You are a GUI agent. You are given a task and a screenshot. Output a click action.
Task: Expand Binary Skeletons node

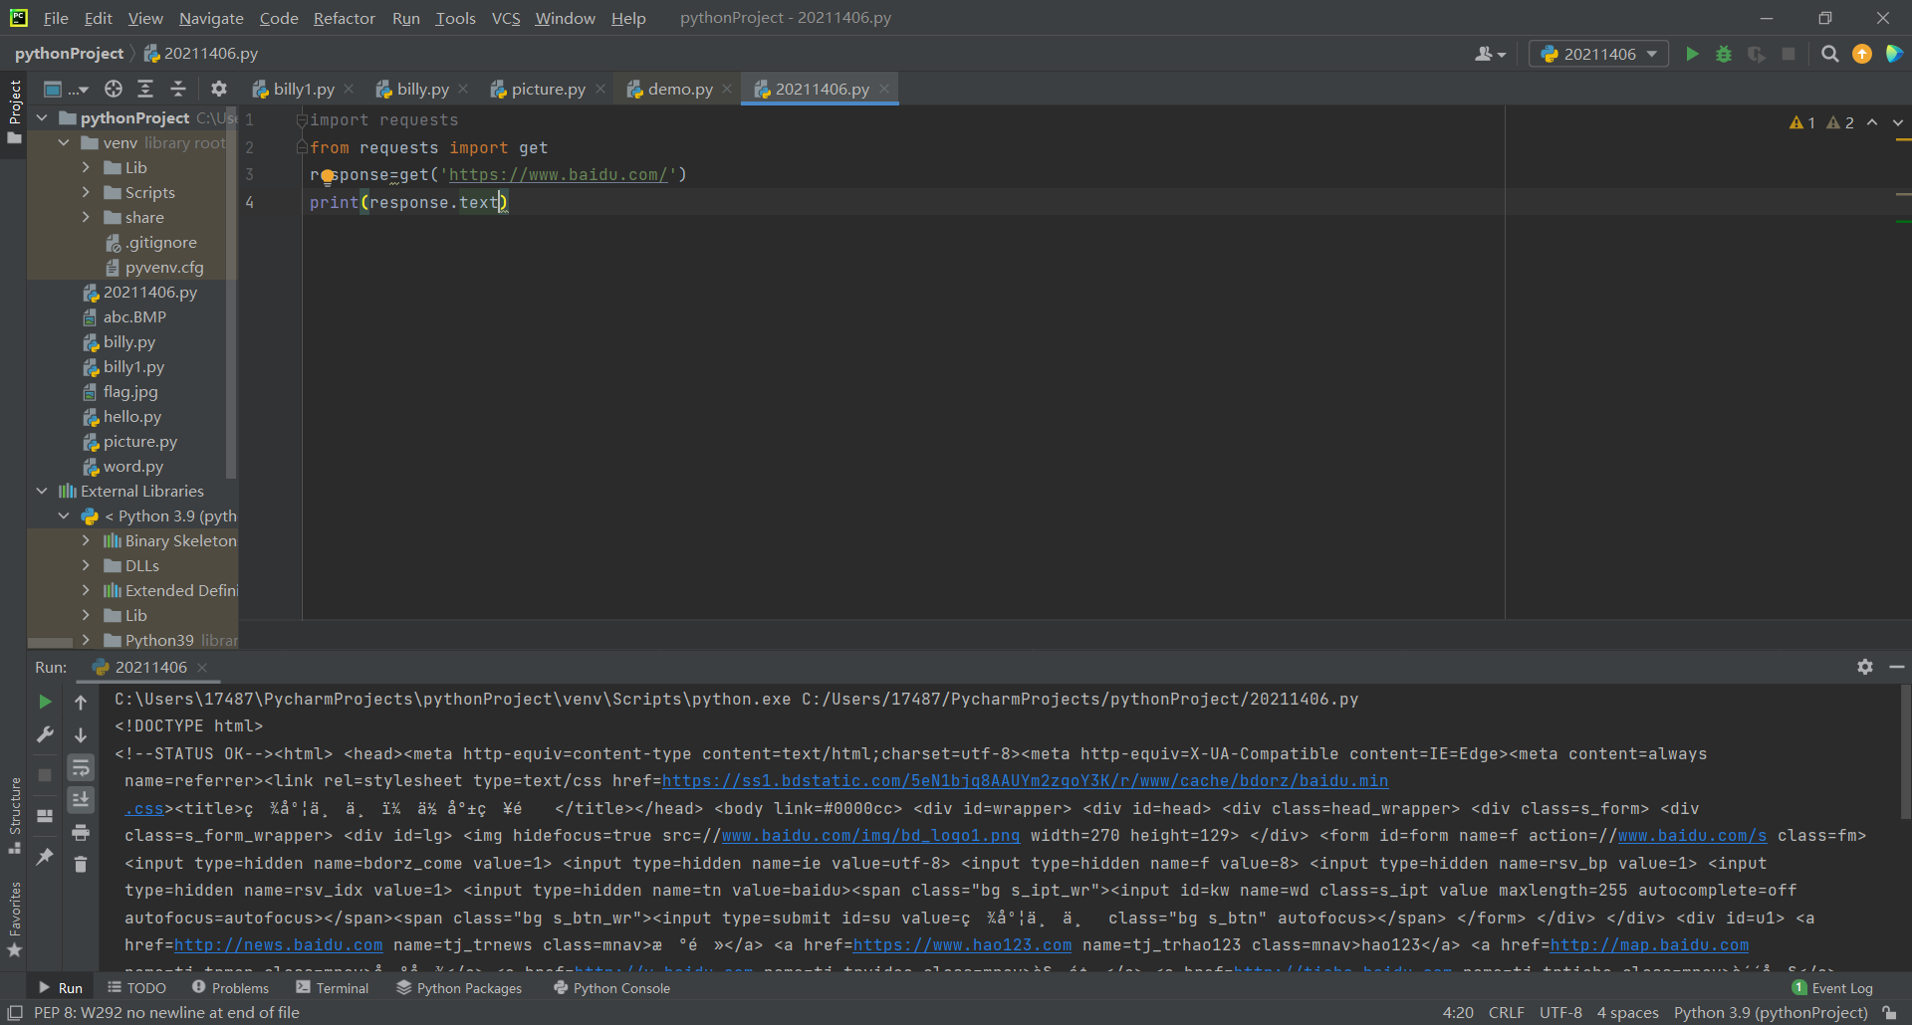(86, 540)
